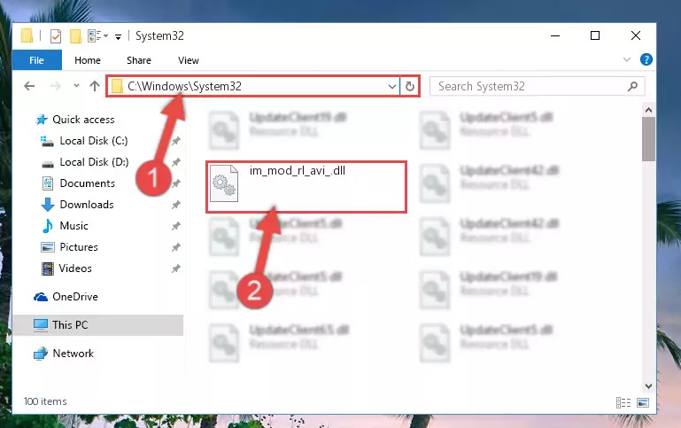Viewport: 681px width, 428px height.
Task: Open the Customize Quick Access Toolbar dropdown
Action: point(118,37)
